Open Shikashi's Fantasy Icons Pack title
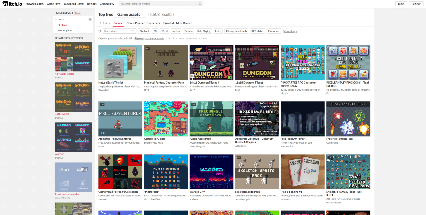Screen dimensions: 426x215 (x=344, y=193)
